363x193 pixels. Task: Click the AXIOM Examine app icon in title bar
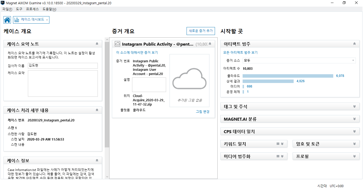(x=3, y=3)
